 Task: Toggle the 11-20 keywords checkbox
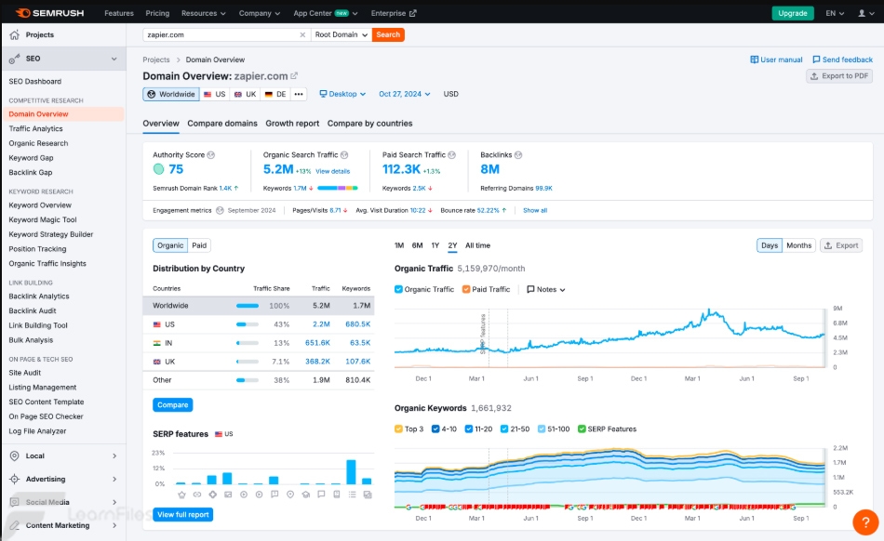(468, 429)
